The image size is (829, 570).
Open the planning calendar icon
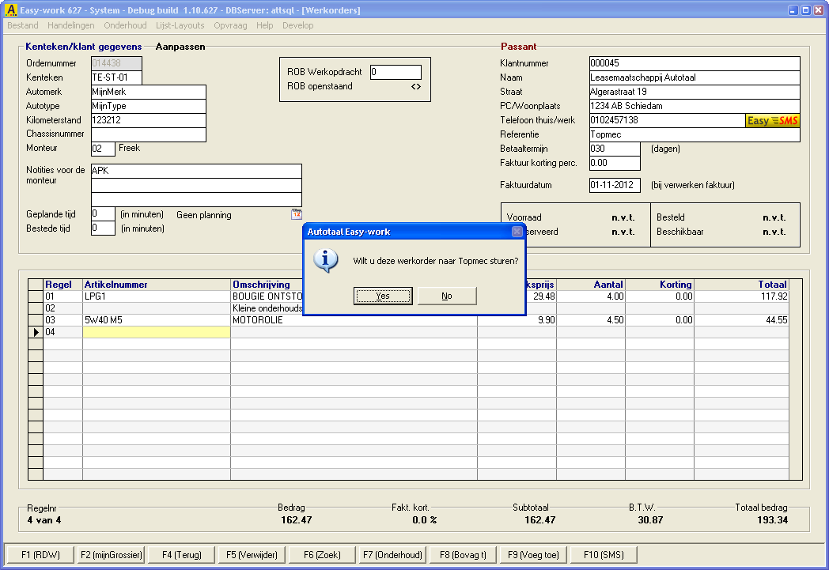click(297, 214)
